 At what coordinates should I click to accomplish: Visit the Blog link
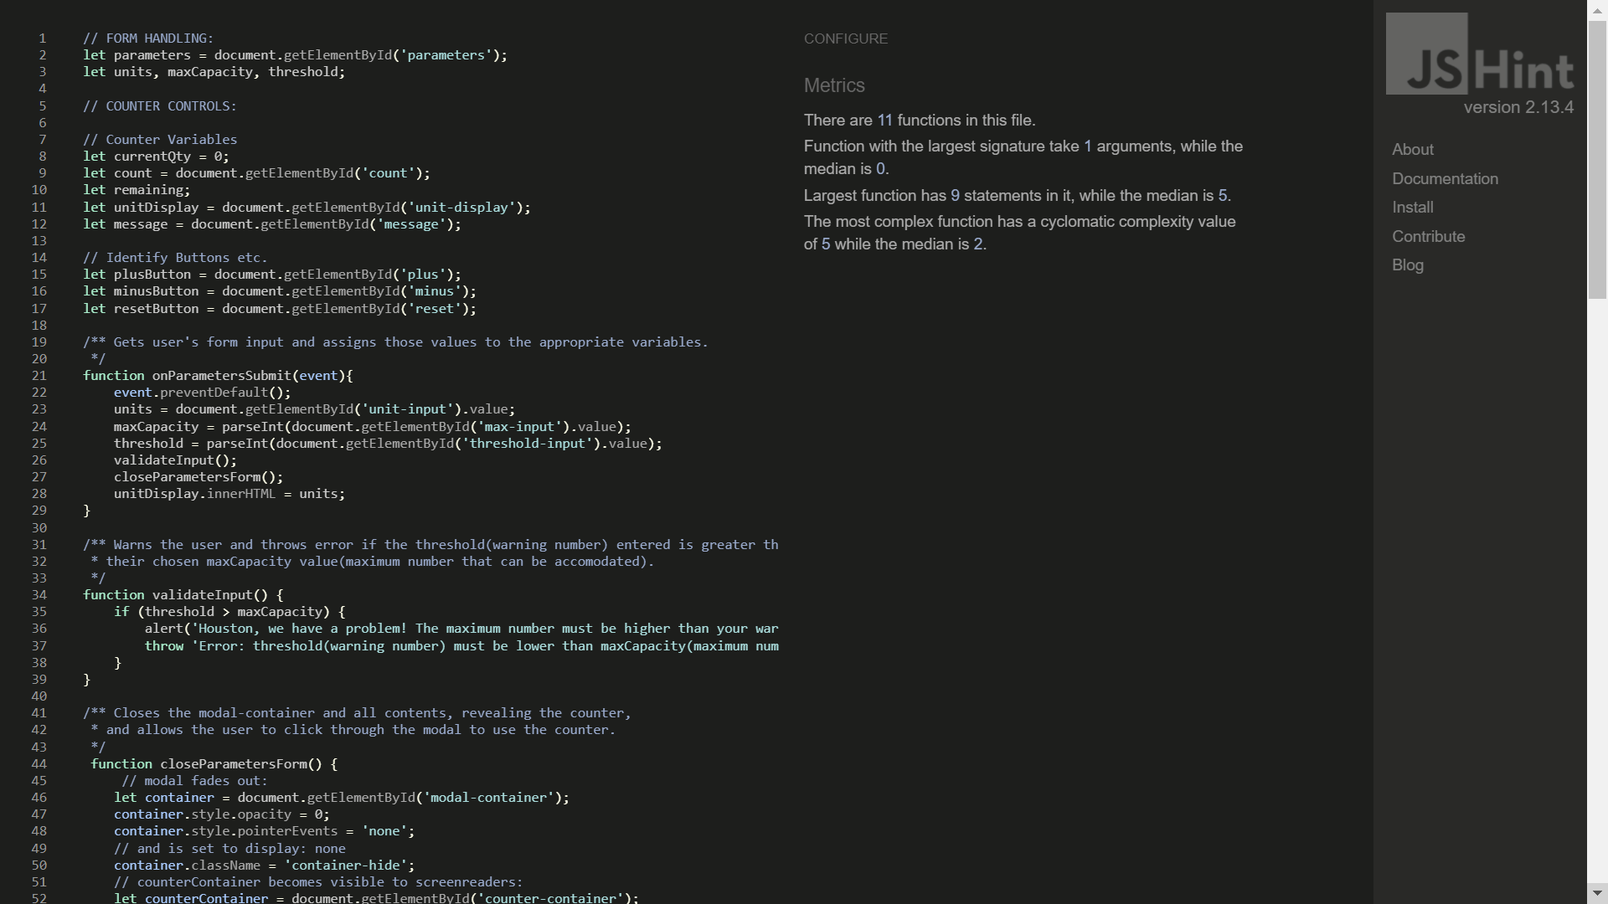coord(1407,265)
